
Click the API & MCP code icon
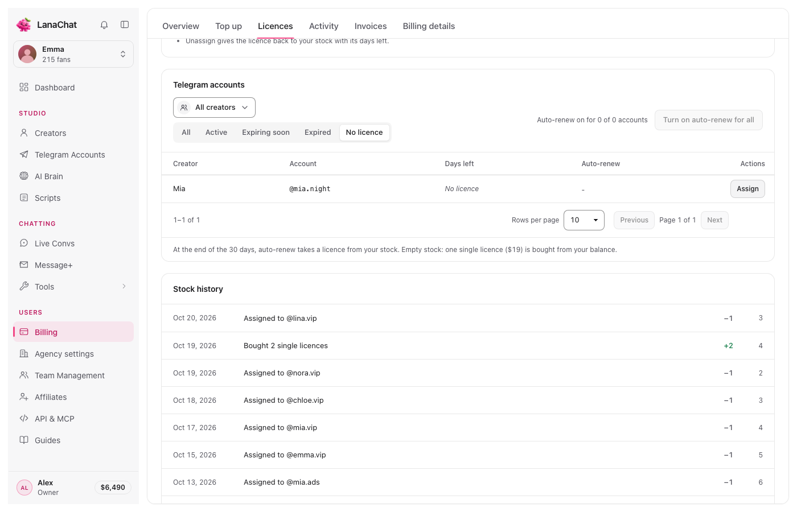pyautogui.click(x=24, y=418)
